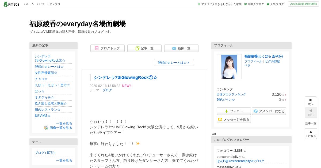Click the 全体ブログランキング rank value 3,120位
Viewport: 321px width, 168px height.
coord(278,94)
